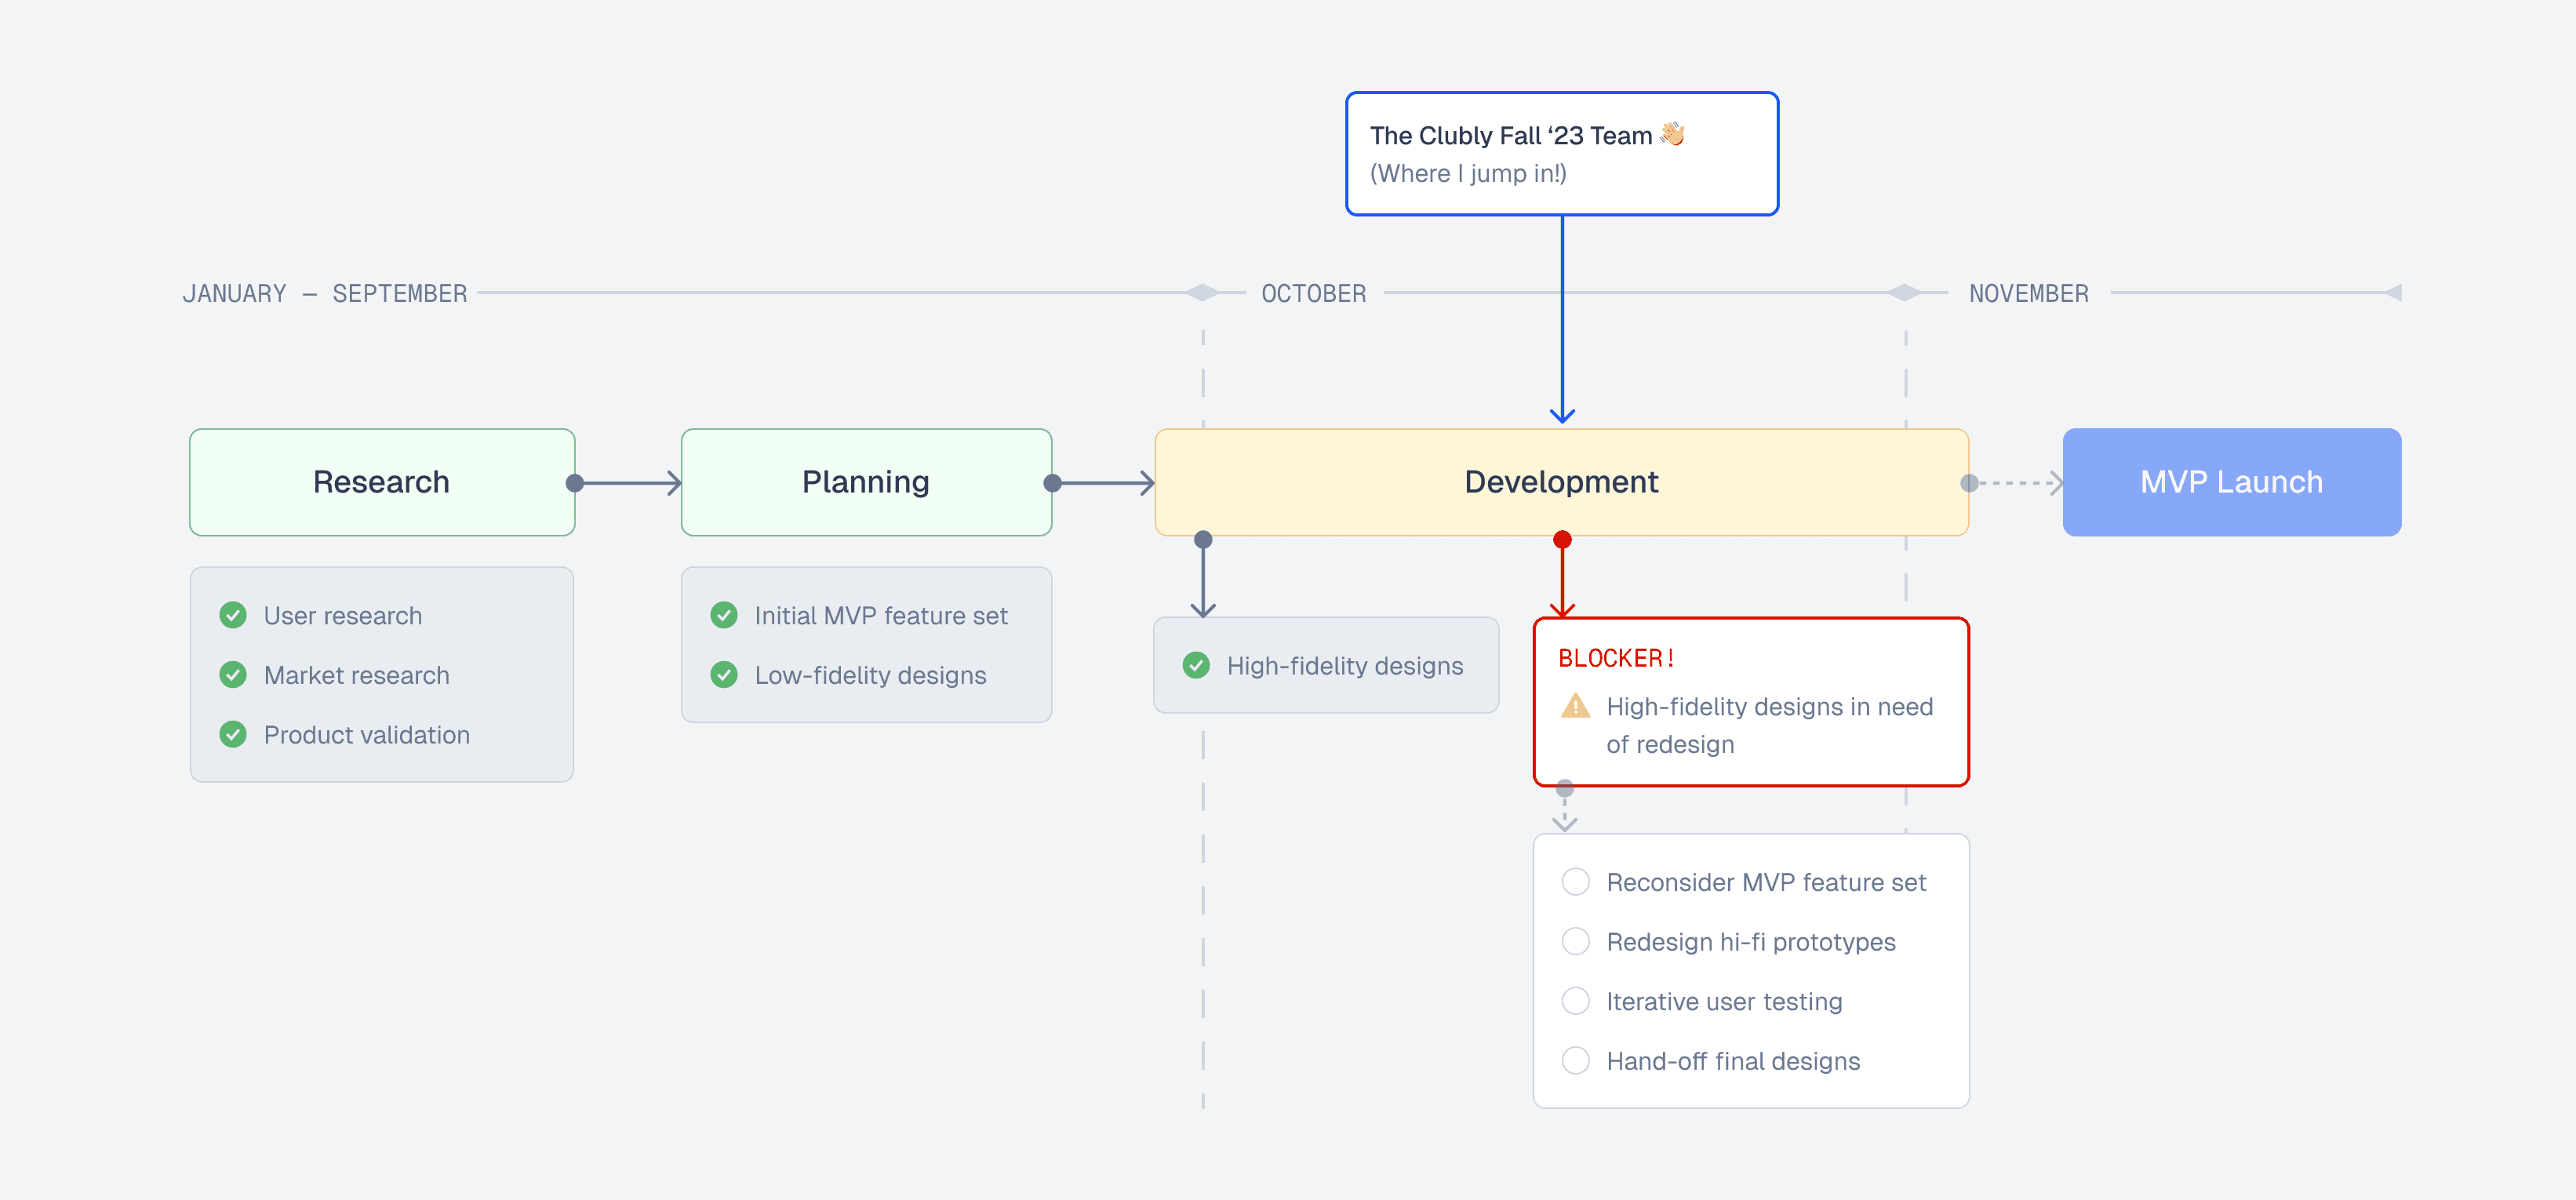The height and width of the screenshot is (1200, 2576).
Task: Click checkmark next to Initial MVP feature set
Action: tap(724, 615)
